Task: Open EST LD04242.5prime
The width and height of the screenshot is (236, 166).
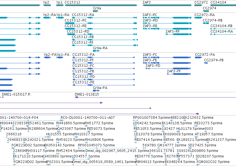Action: [147, 123]
